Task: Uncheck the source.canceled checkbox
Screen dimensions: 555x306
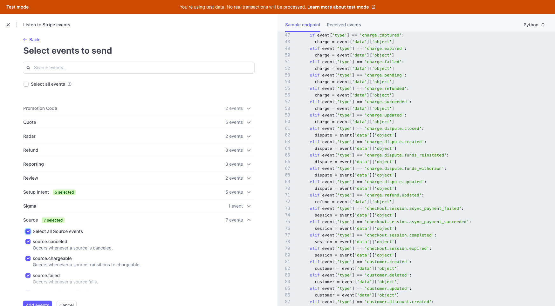Action: 28,242
